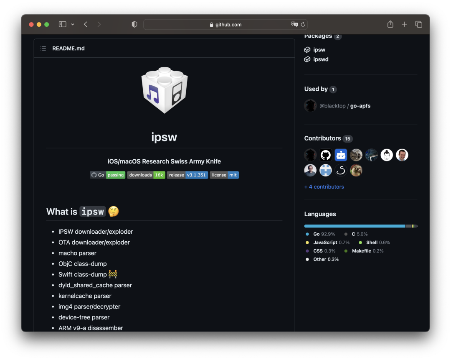Click 'iOS/macOS Research Swiss Army Knife' tagline
The image size is (451, 360).
[x=164, y=161]
